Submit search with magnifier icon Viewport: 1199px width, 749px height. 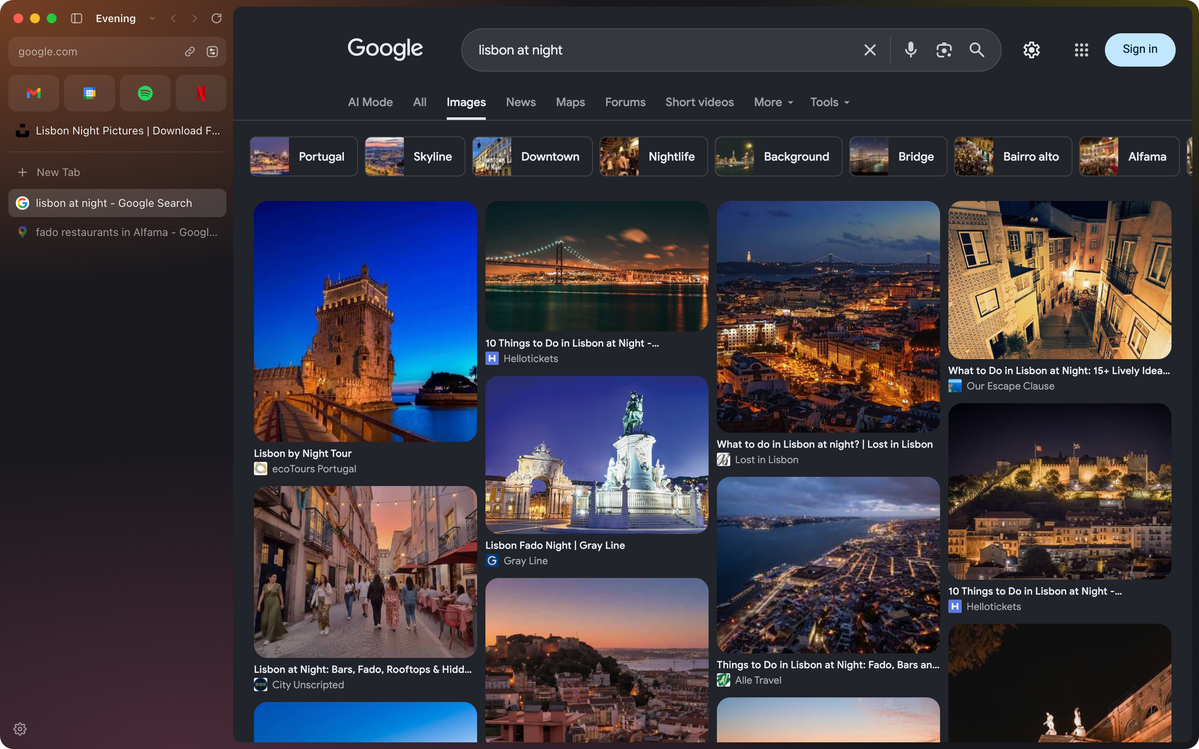coord(977,50)
